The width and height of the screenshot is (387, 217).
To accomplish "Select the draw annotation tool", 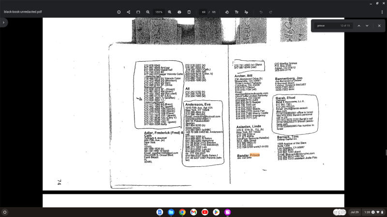I will point(246,12).
